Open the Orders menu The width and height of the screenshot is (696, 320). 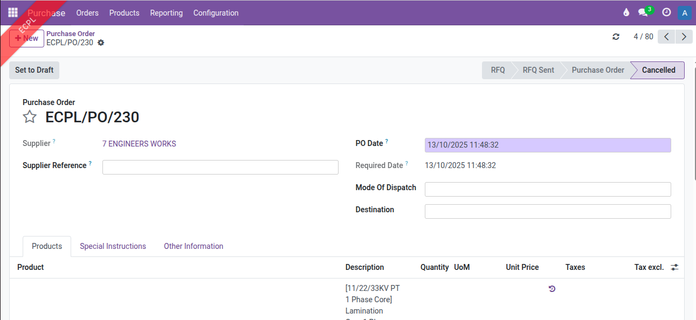coord(87,13)
